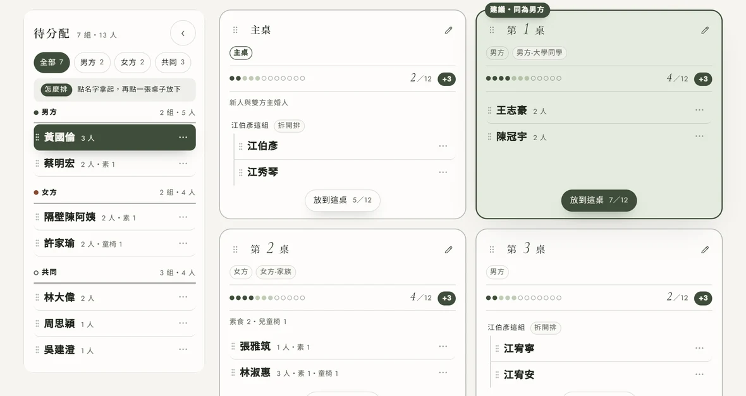Select the 共同 3 filter

(x=173, y=63)
